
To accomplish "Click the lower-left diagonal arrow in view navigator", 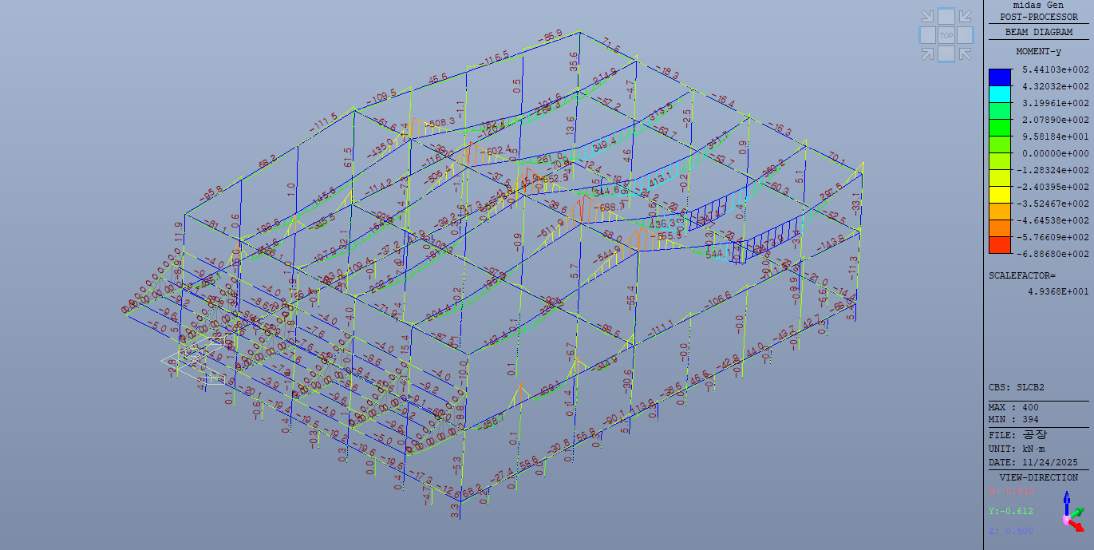I will [927, 53].
